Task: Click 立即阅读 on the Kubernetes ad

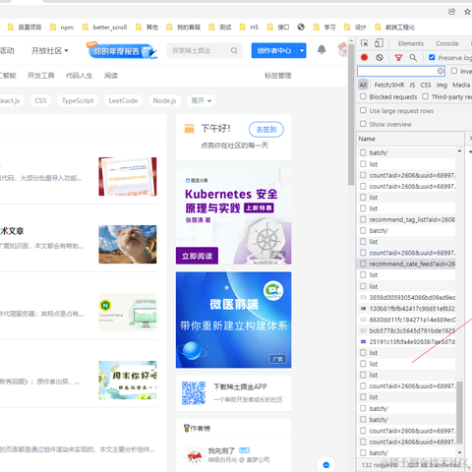Action: pos(197,256)
